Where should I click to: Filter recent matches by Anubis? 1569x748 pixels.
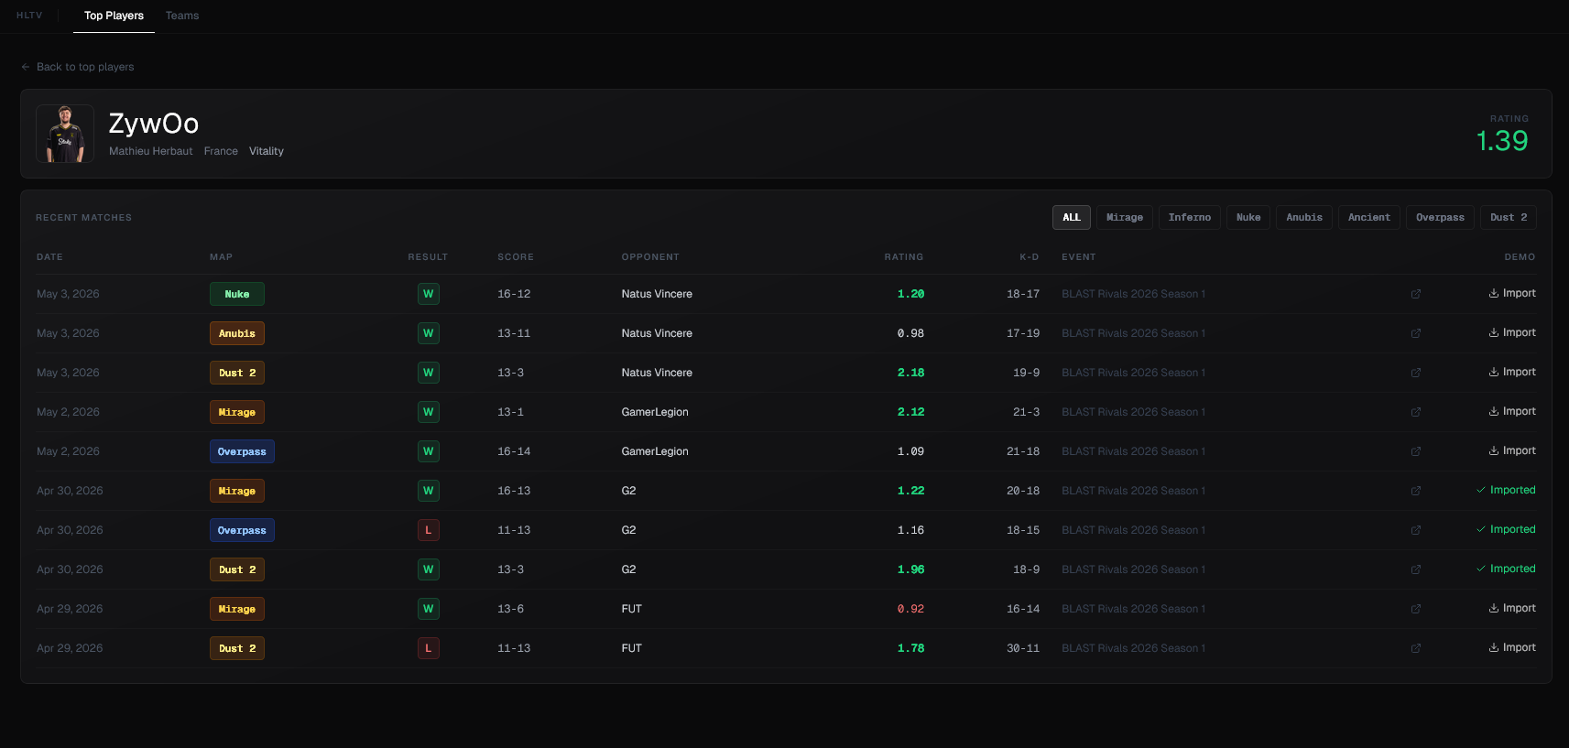coord(1304,217)
